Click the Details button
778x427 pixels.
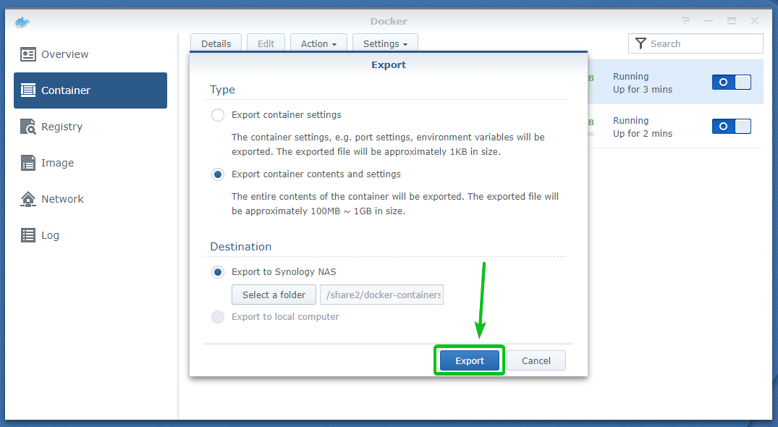(x=216, y=43)
